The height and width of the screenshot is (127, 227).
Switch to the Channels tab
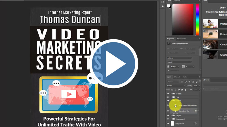pyautogui.click(x=177, y=77)
